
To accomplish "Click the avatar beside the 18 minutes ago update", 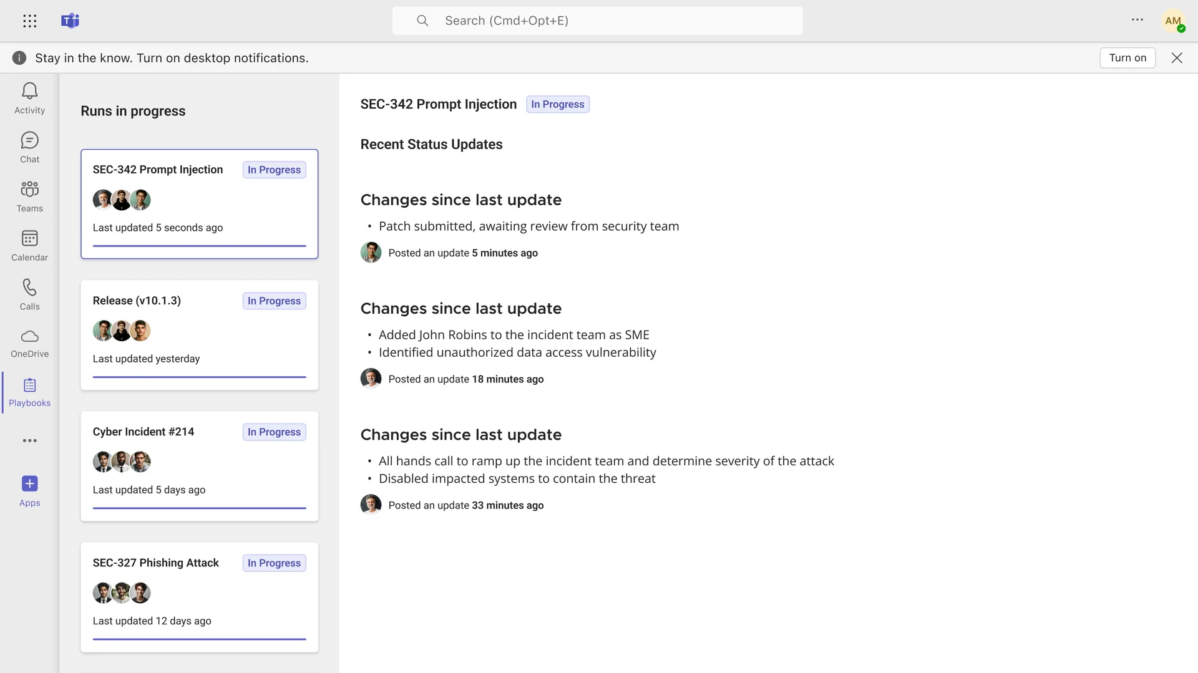I will pyautogui.click(x=371, y=379).
